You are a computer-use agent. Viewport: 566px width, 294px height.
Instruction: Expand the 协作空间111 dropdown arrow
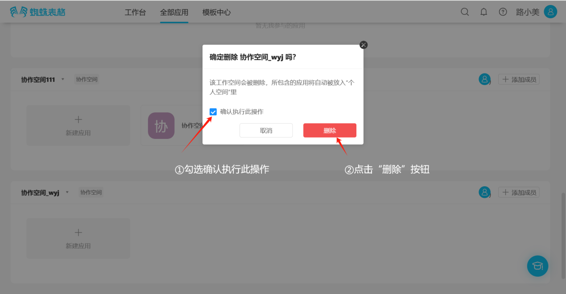pyautogui.click(x=63, y=79)
